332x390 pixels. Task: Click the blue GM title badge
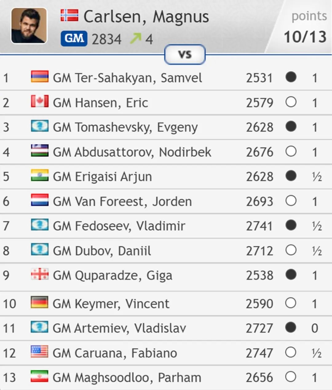[74, 38]
